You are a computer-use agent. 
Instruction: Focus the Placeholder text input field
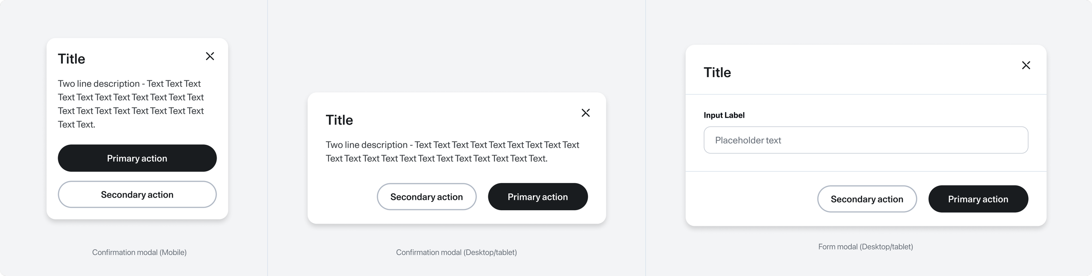(x=865, y=140)
